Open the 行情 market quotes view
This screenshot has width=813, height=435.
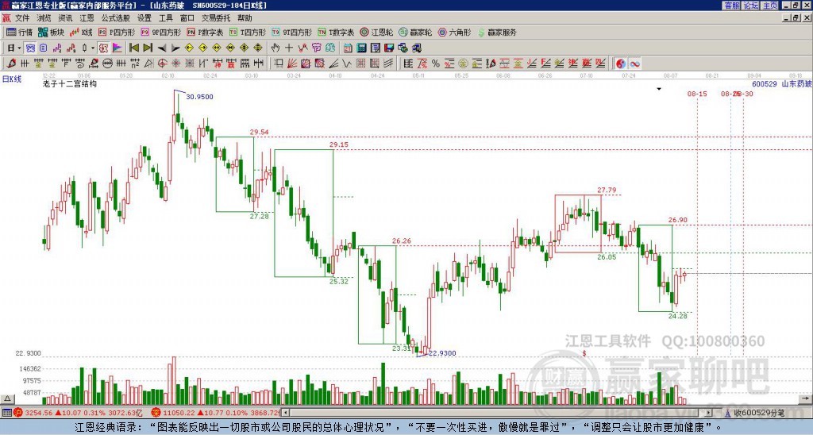(20, 32)
